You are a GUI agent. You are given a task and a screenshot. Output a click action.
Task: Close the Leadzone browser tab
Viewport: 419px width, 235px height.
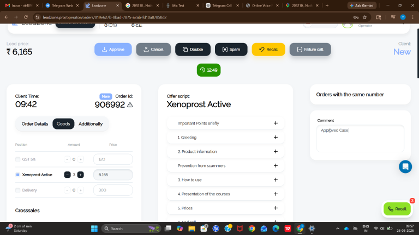117,5
